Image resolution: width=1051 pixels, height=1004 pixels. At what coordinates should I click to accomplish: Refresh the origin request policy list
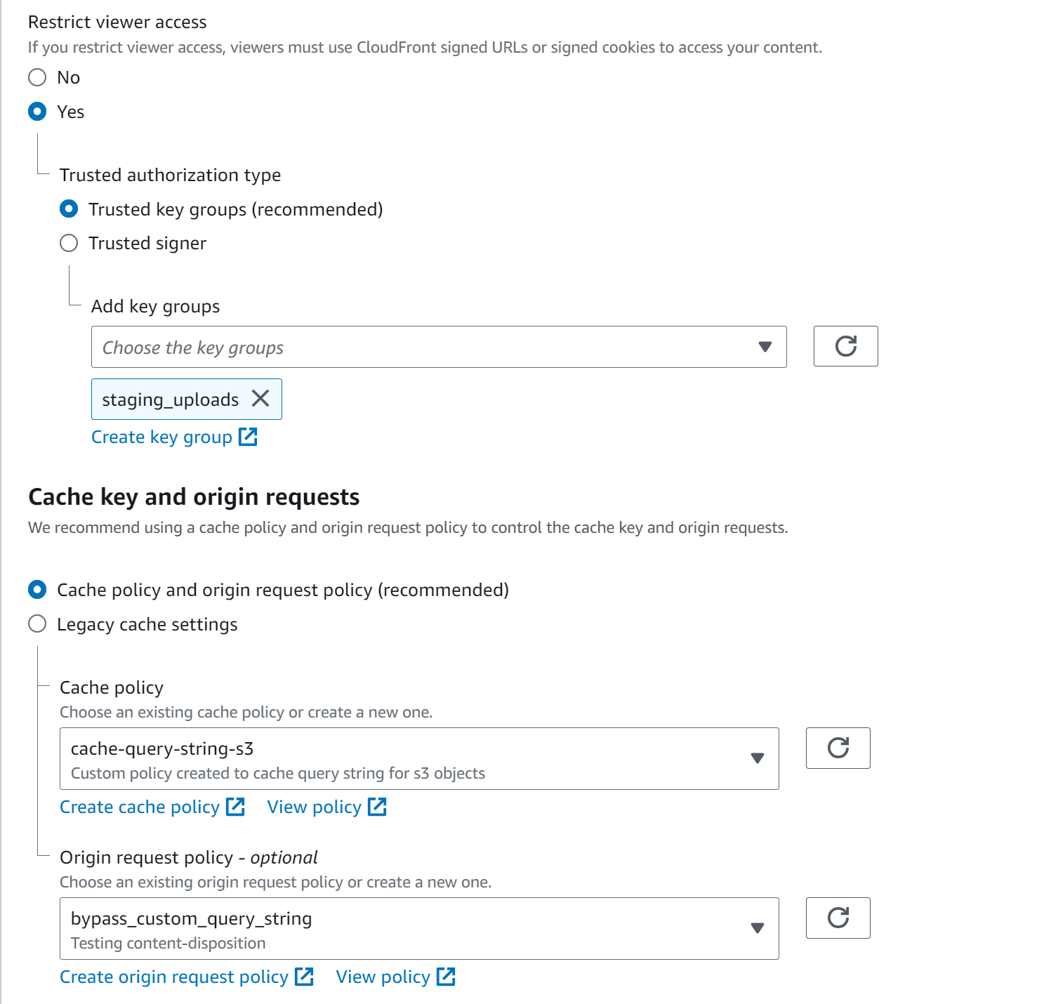pos(838,918)
